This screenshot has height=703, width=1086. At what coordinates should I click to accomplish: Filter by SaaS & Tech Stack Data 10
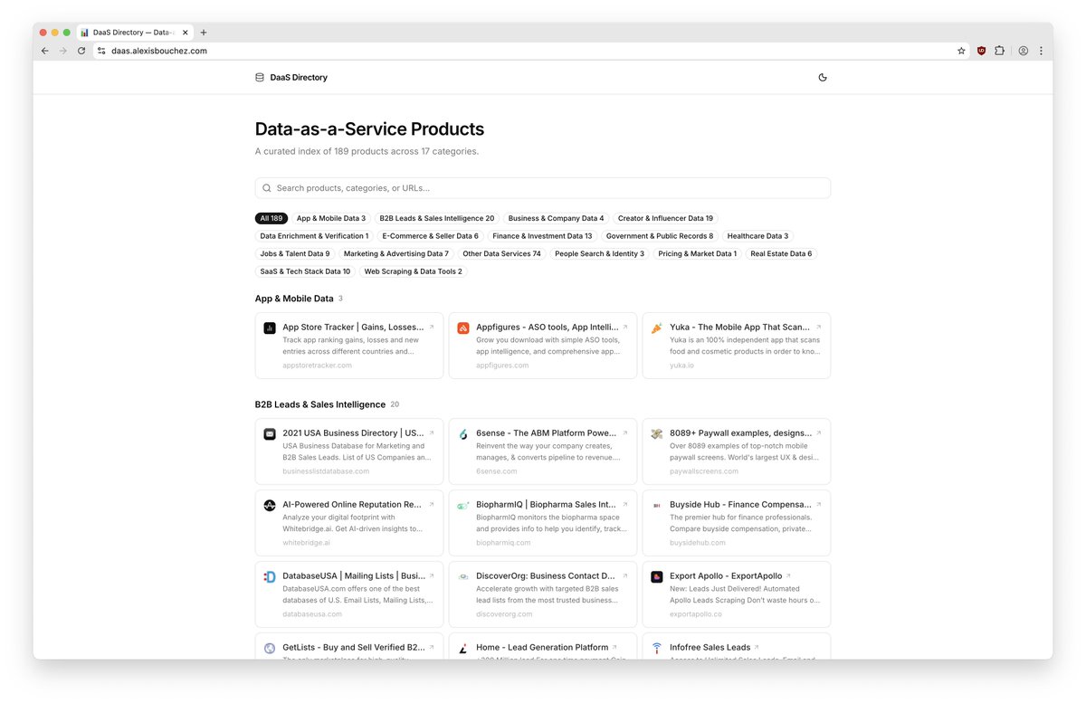[x=305, y=271]
